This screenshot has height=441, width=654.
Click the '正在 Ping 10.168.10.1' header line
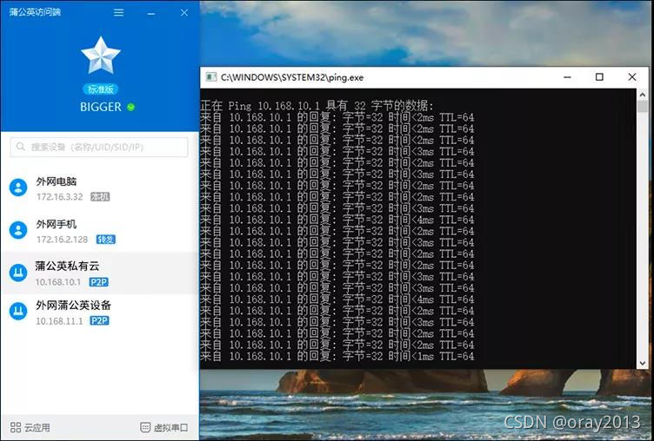tap(317, 105)
